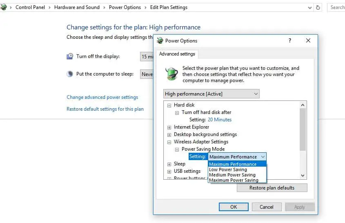Viewport: 345px width, 223px height.
Task: Click the Power Options dialog help question mark
Action: (290, 40)
